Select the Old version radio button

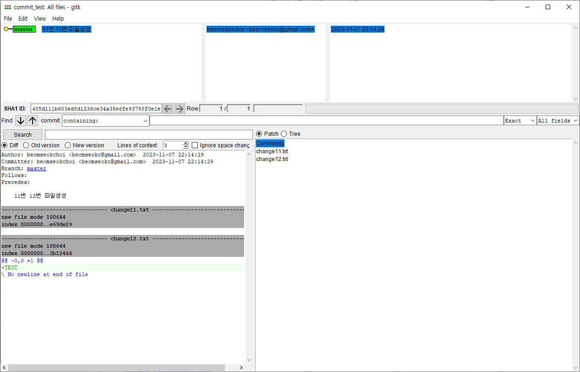(x=26, y=145)
